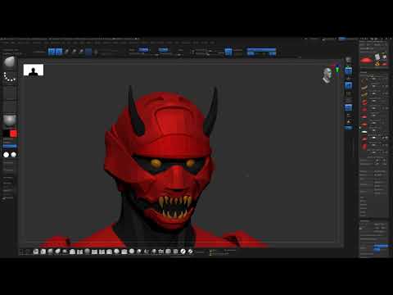The height and width of the screenshot is (295, 393).
Task: Click the silhouette reference thumbnail in viewport corner
Action: click(x=34, y=70)
